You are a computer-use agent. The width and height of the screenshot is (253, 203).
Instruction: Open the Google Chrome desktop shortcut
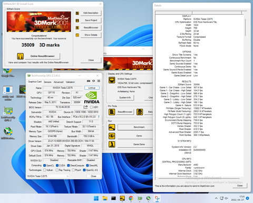[8, 72]
